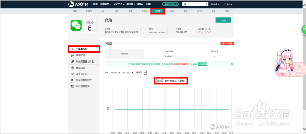The height and width of the screenshot is (134, 306).
Task: Click the key icon beside 关键词覆盖与排名
Action: [72, 62]
